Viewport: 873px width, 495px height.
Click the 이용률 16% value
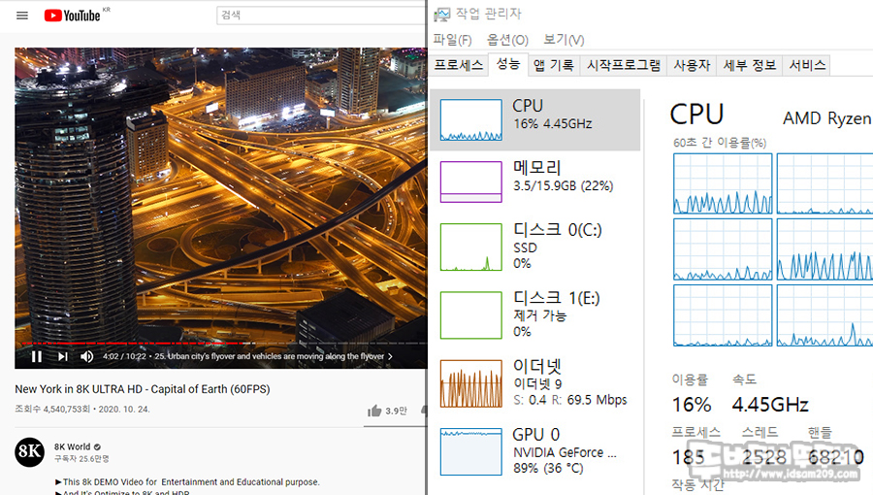[x=692, y=404]
